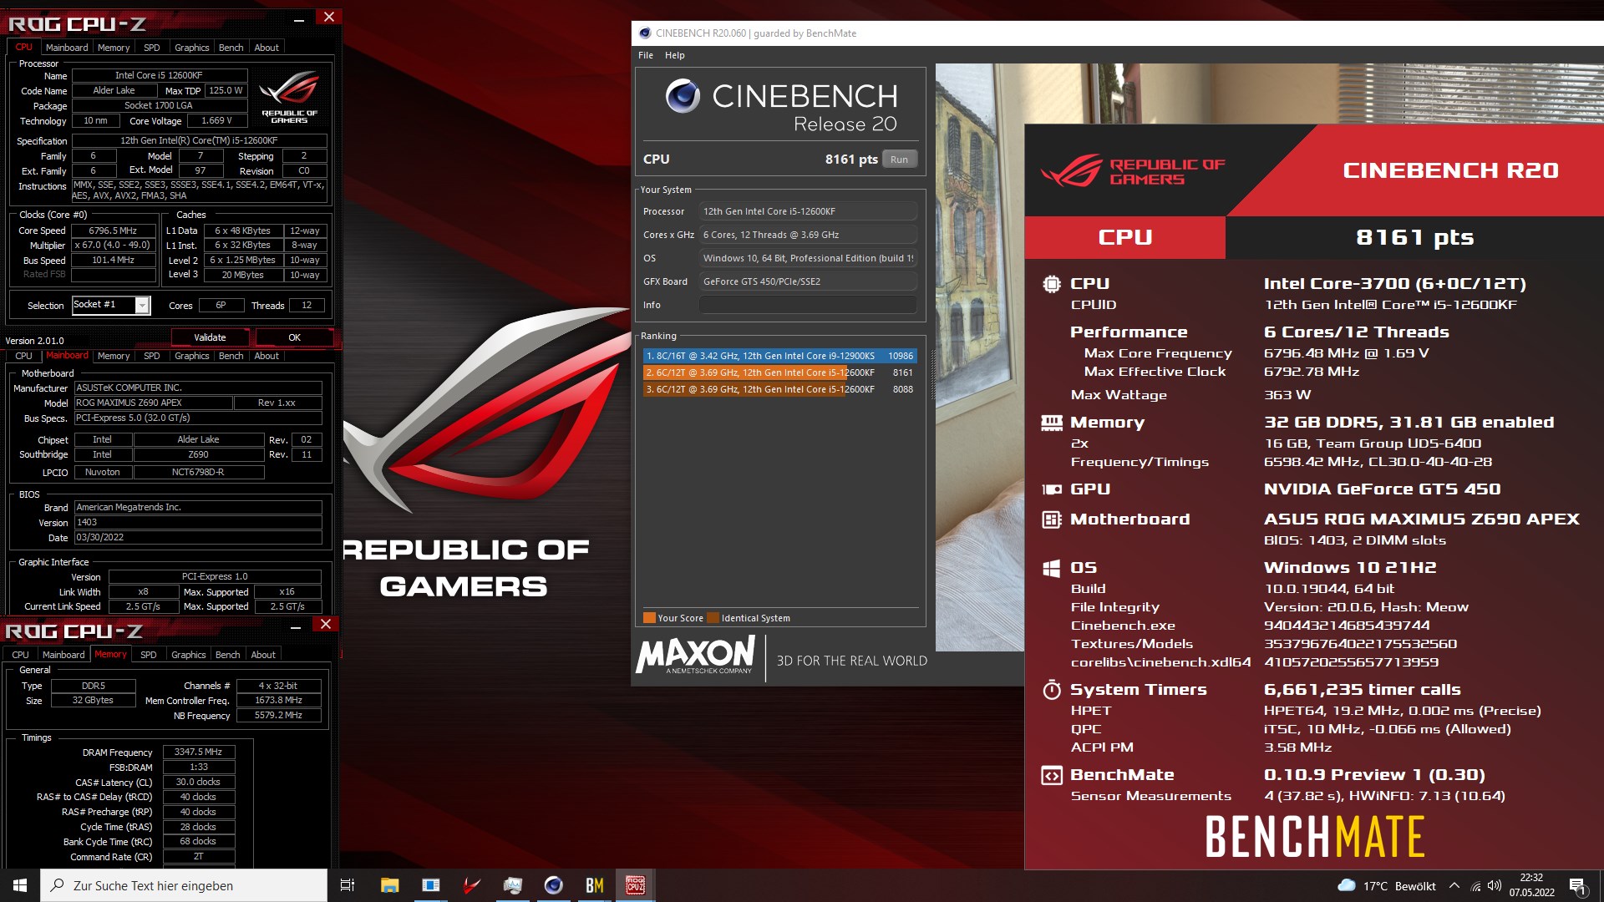Viewport: 1604px width, 902px height.
Task: Open the red ROG-style app in taskbar
Action: pos(471,885)
